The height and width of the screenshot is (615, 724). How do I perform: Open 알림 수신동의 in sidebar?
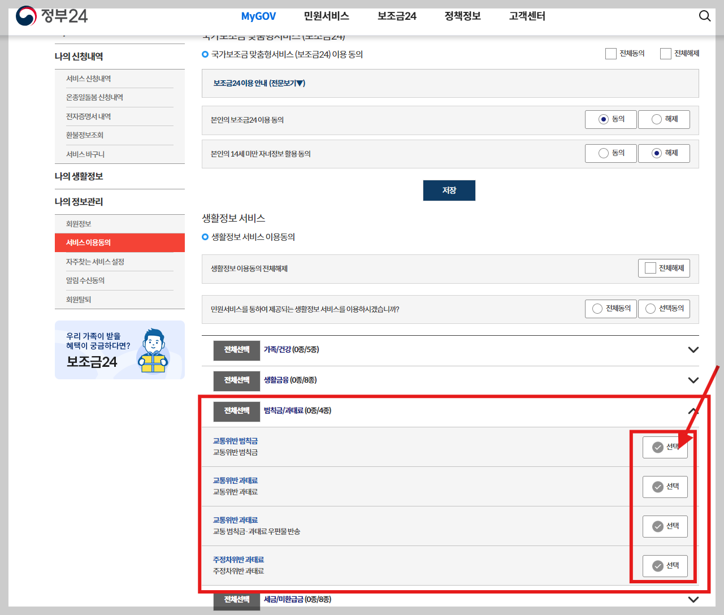click(85, 280)
